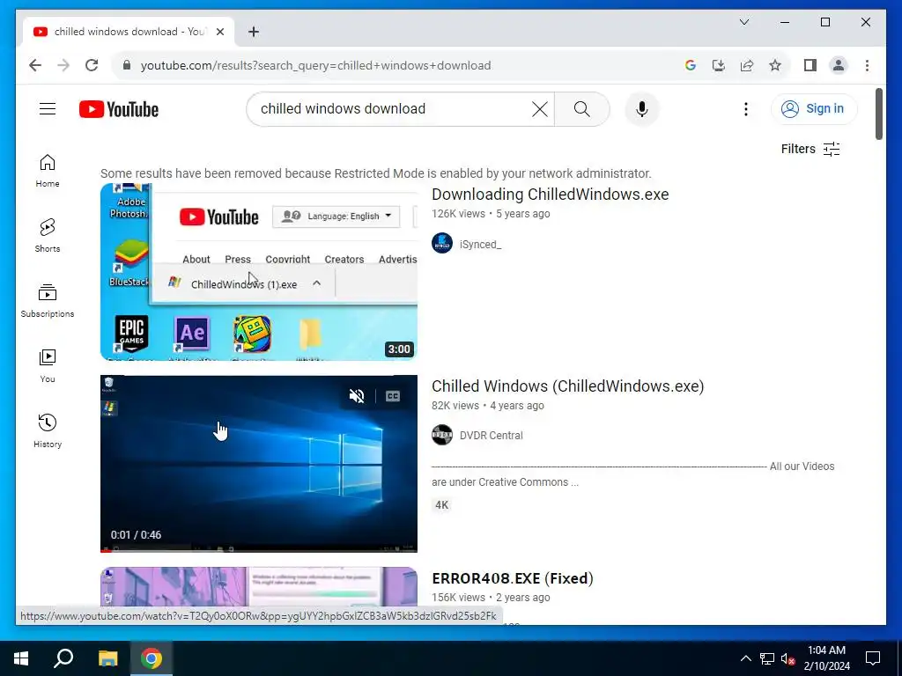Go to Shorts in the sidebar
This screenshot has width=902, height=676.
tap(48, 236)
